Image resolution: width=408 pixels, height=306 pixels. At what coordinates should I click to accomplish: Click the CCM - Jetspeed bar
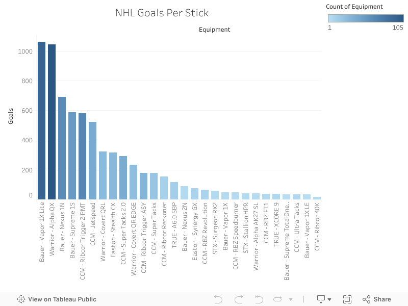pyautogui.click(x=92, y=158)
